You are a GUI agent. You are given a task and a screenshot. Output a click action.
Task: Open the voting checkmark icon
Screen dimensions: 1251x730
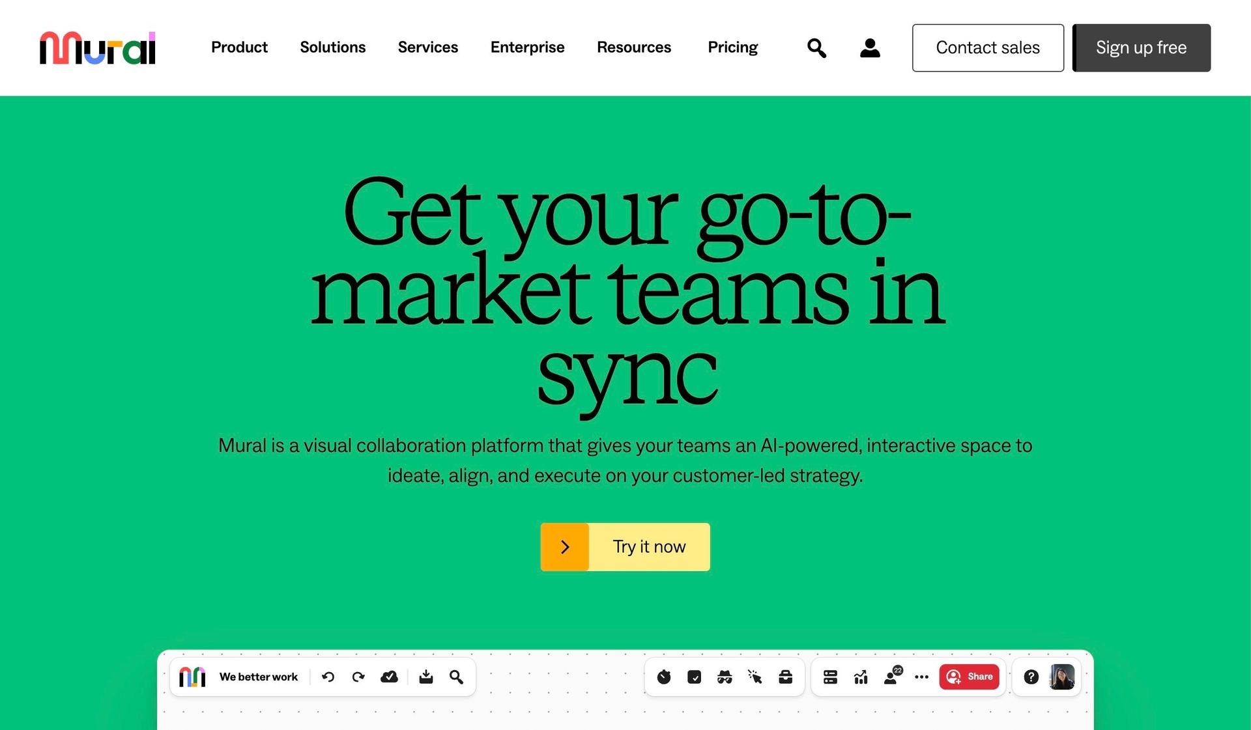(x=695, y=677)
